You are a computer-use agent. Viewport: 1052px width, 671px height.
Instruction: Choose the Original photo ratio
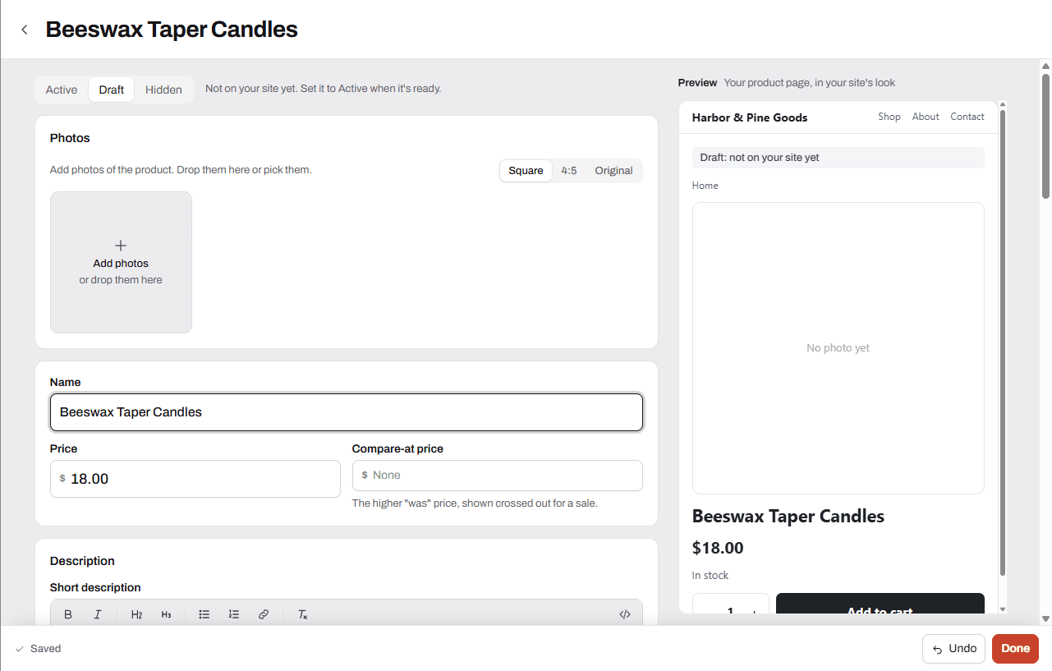click(613, 171)
